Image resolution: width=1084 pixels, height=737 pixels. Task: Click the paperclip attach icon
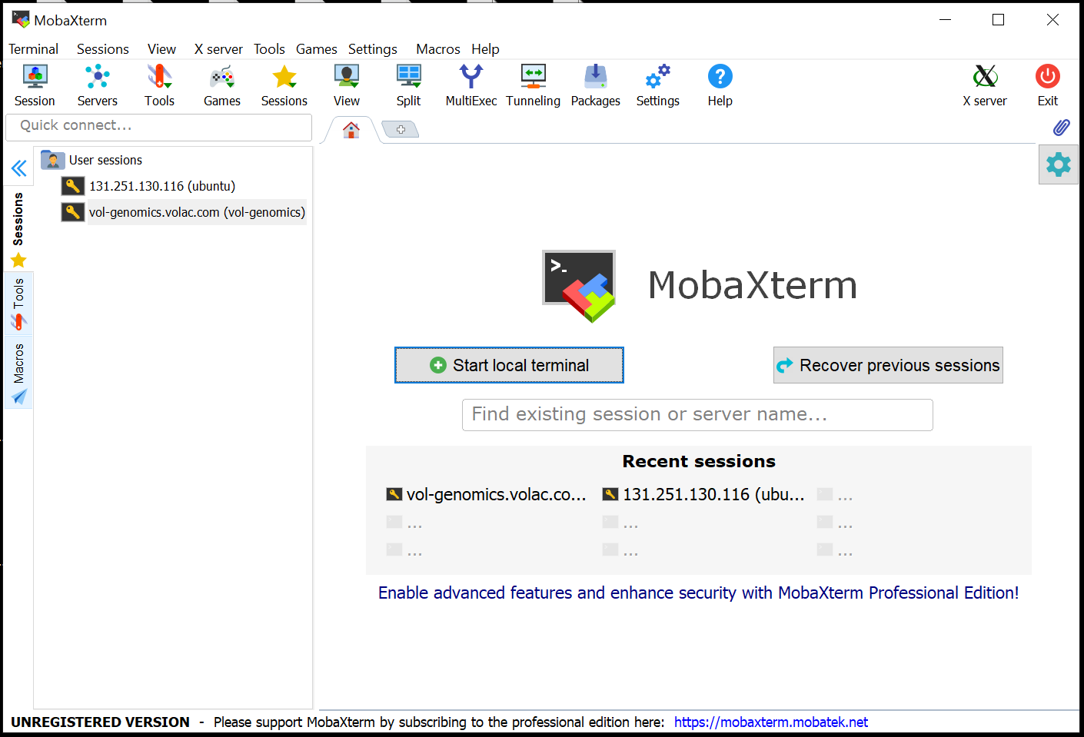click(1062, 128)
